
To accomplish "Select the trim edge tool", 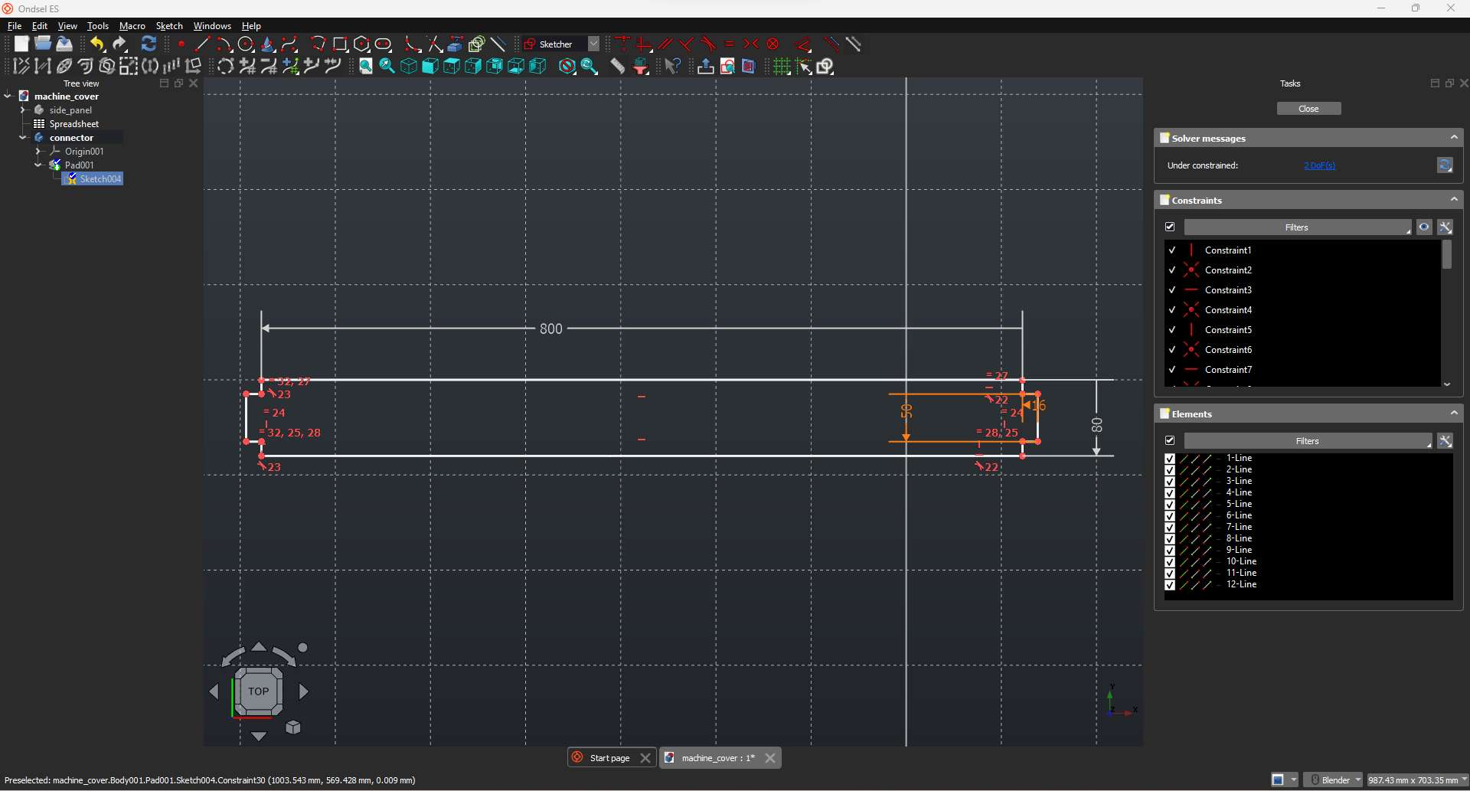I will [x=435, y=44].
